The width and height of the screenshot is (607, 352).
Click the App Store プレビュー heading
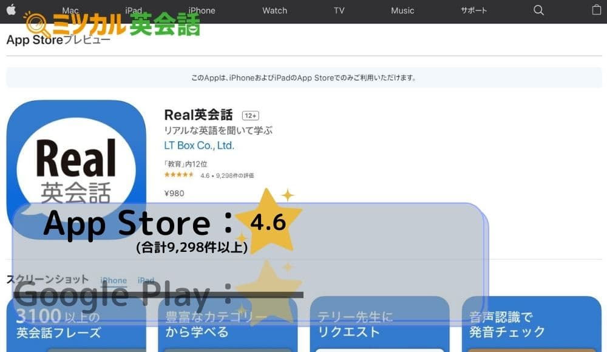tap(58, 39)
